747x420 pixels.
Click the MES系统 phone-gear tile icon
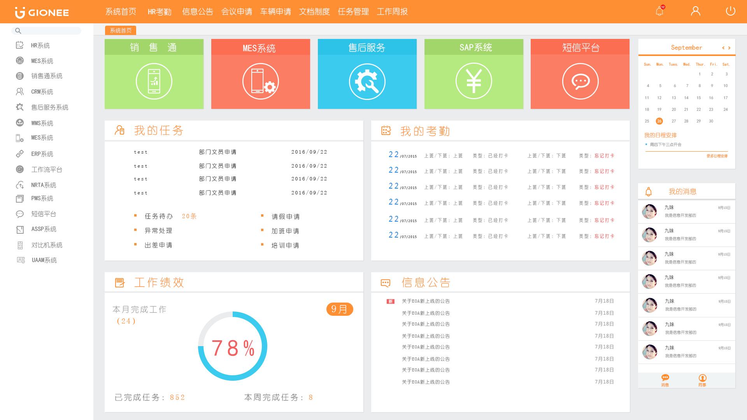[x=260, y=81]
